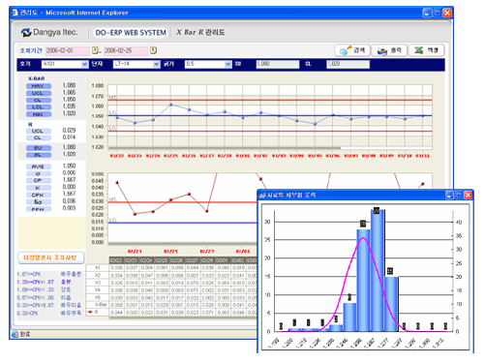484x363 pixels.
Task: Click the end date field 2006-02-25
Action: (x=126, y=50)
